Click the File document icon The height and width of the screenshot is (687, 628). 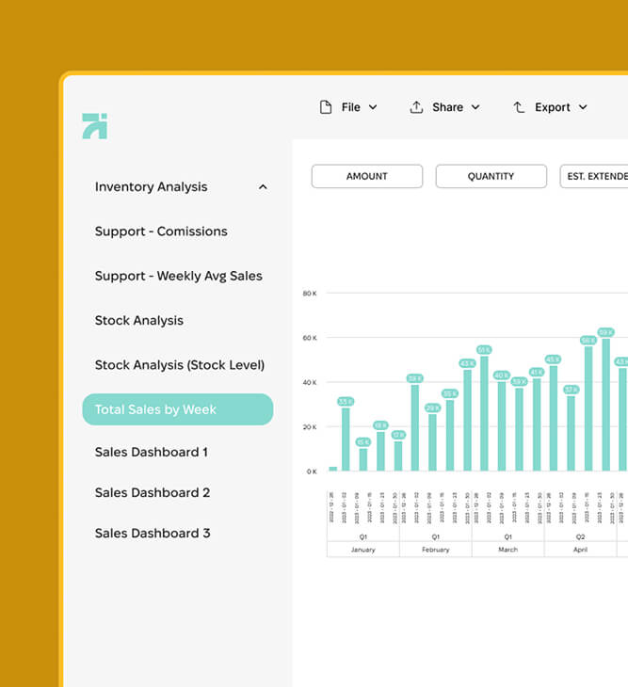click(326, 107)
